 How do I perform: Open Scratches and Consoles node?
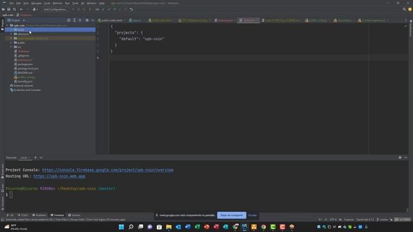click(25, 90)
